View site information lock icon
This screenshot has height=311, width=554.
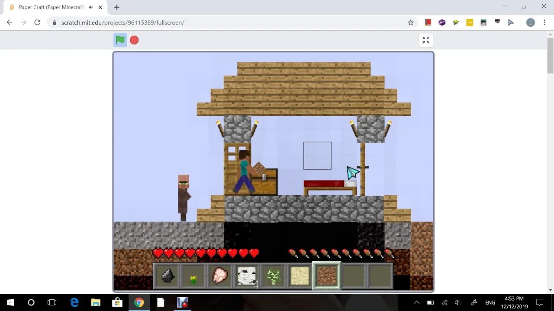(54, 22)
